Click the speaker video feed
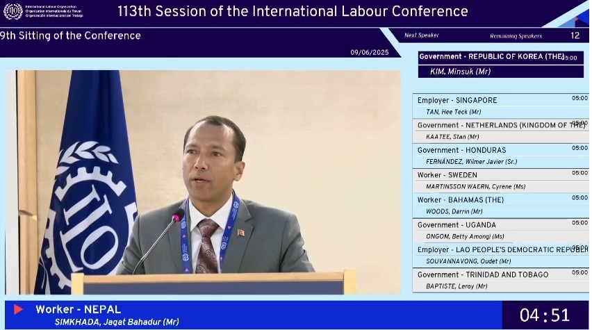Viewport: 592px width, 330px height. pyautogui.click(x=203, y=182)
